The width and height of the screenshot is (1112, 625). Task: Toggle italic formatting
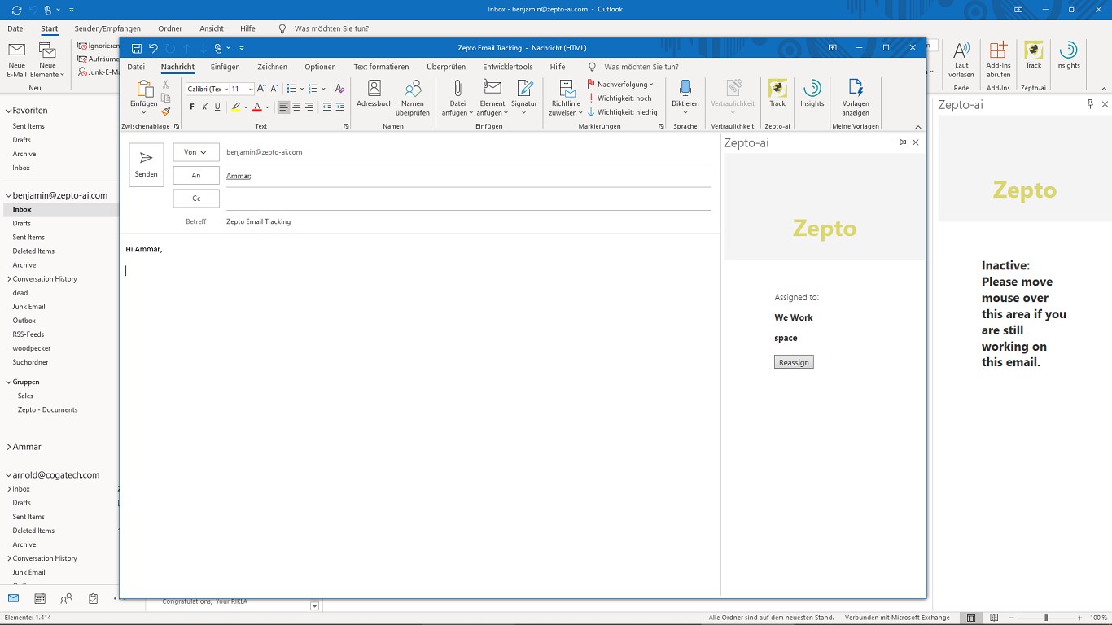coord(204,107)
